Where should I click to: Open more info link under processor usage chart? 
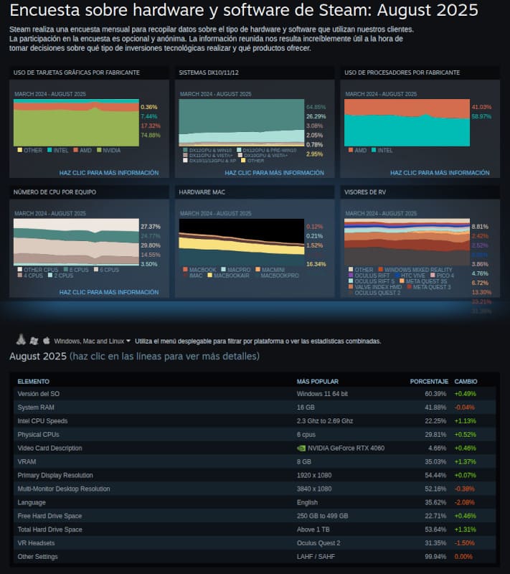[x=440, y=173]
